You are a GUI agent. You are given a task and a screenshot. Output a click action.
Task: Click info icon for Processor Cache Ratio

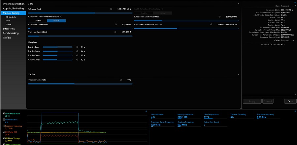tap(121, 80)
